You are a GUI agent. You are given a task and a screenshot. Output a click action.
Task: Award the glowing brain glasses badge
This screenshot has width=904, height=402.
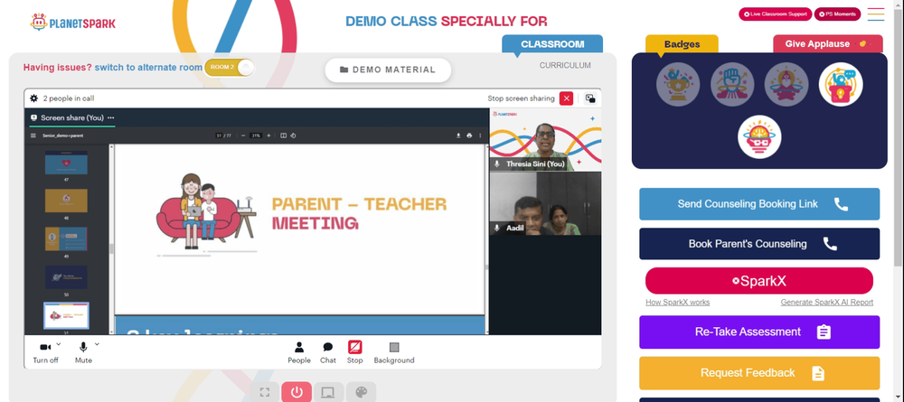(x=759, y=137)
